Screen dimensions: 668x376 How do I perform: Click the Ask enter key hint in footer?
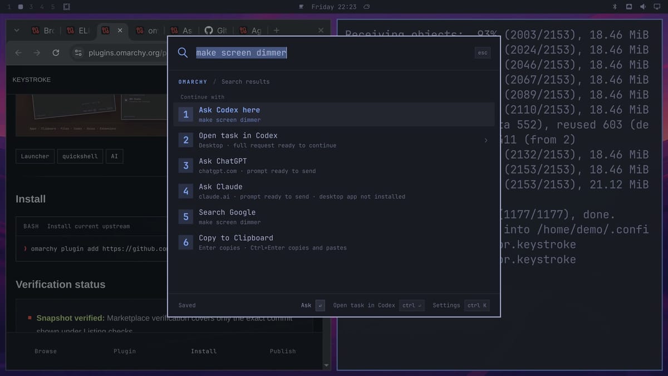point(313,305)
